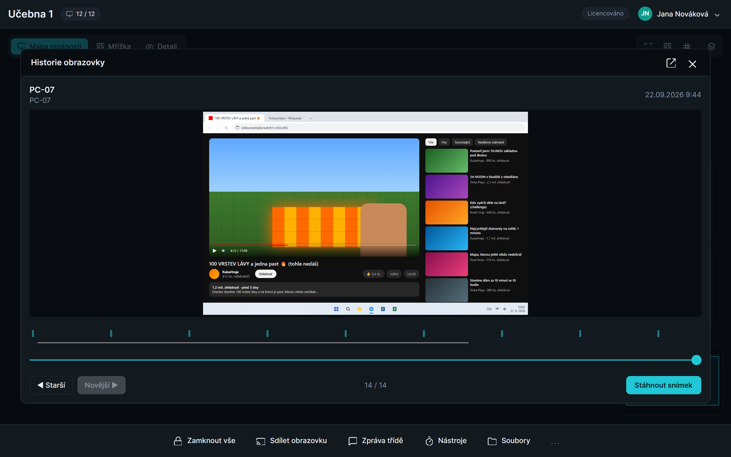Viewport: 731px width, 457px height.
Task: Start Sdílet obrazovku screen sharing
Action: 291,441
